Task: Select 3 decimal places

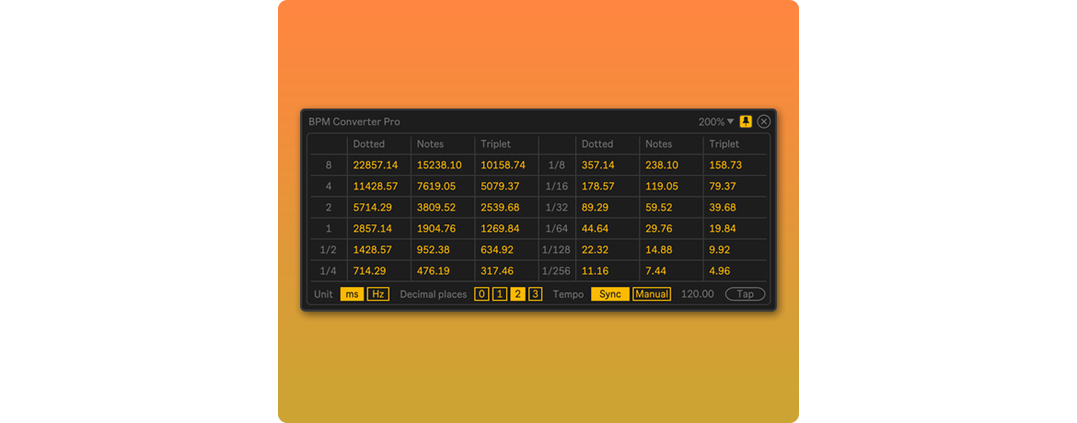Action: [535, 294]
